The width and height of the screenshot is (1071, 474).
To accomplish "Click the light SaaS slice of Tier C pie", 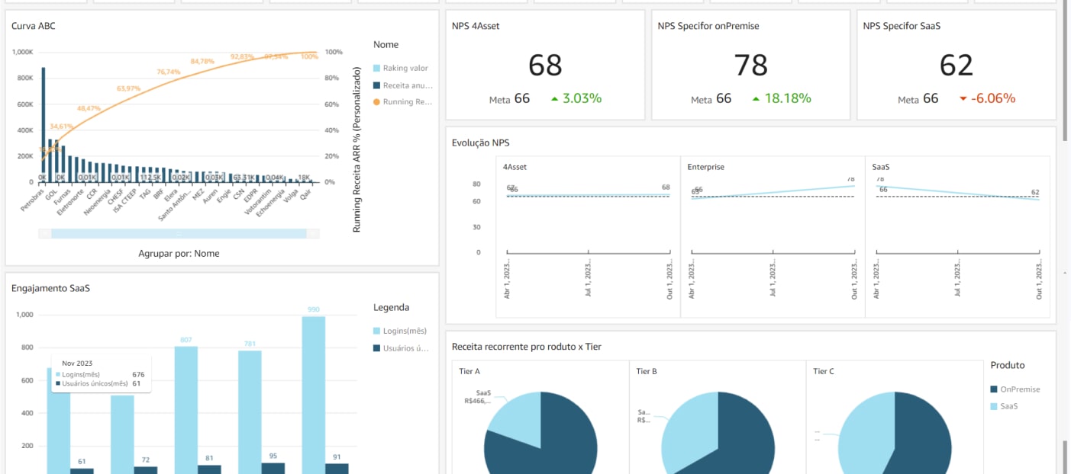I will tap(863, 434).
